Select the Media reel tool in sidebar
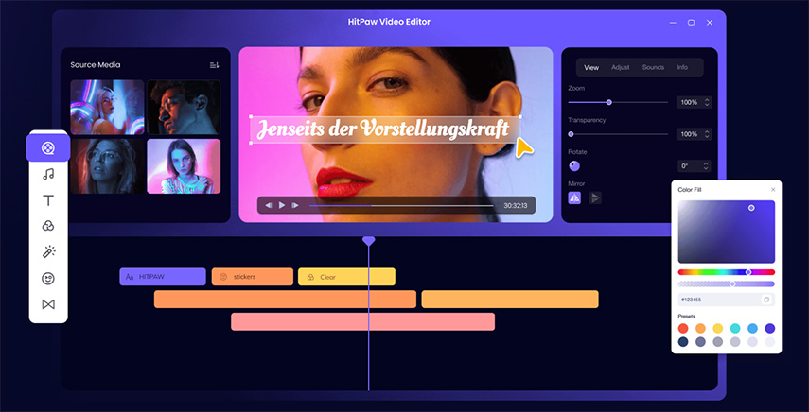Viewport: 809px width, 412px height. click(x=48, y=147)
